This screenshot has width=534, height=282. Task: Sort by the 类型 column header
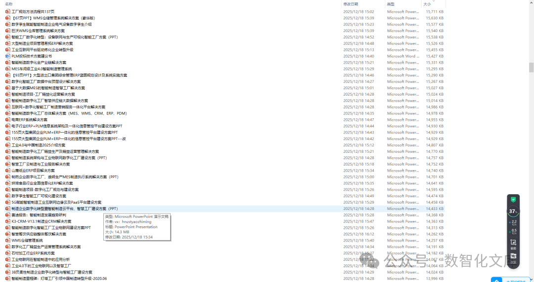pyautogui.click(x=391, y=4)
